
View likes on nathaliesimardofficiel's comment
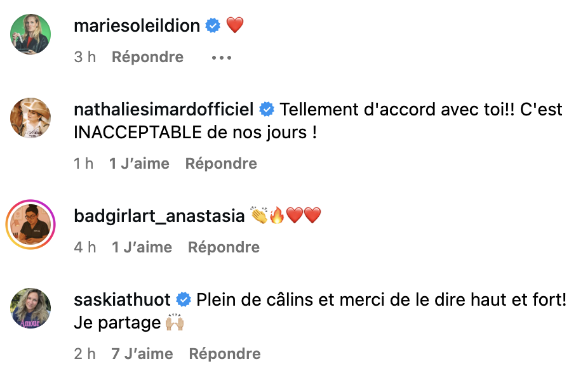[139, 164]
